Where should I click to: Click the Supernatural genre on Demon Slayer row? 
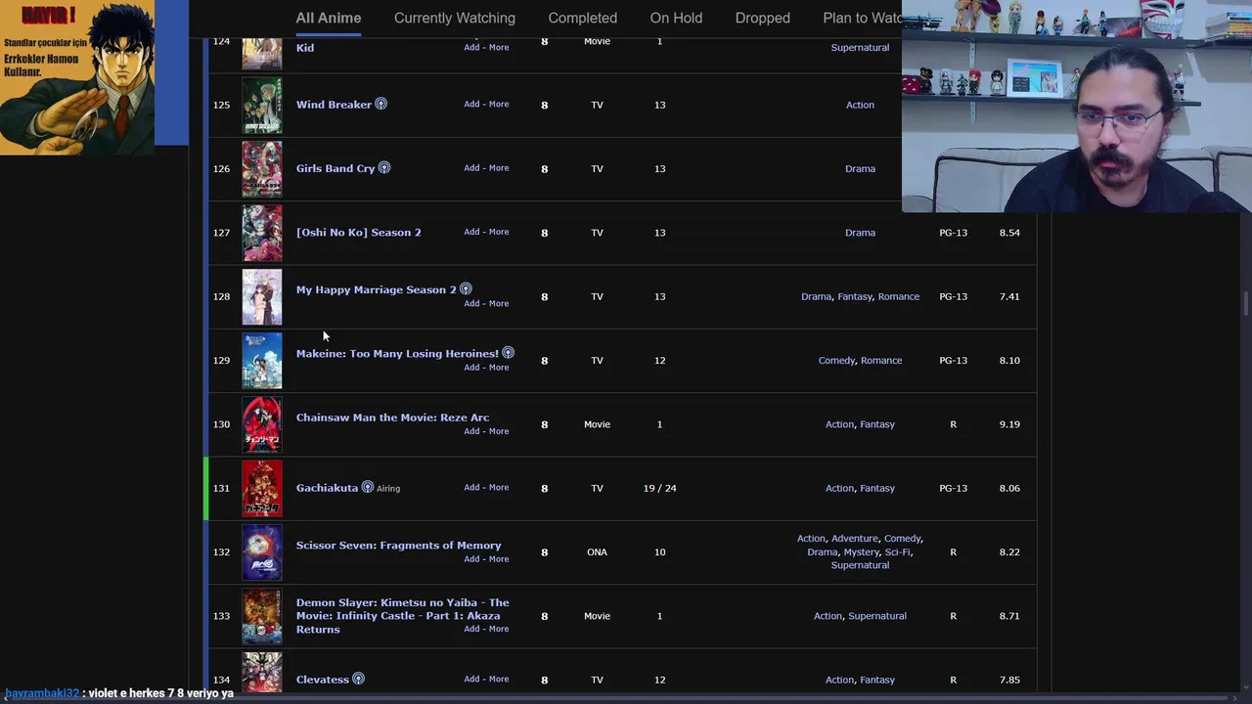coord(877,616)
